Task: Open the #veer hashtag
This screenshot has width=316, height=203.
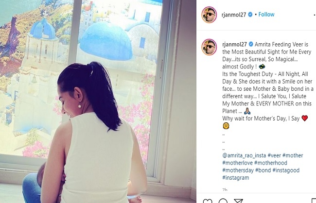Action: pyautogui.click(x=274, y=155)
